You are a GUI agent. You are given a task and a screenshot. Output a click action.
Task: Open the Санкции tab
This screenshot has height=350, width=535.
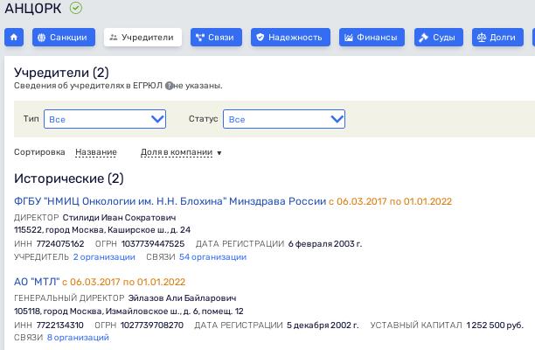point(64,38)
